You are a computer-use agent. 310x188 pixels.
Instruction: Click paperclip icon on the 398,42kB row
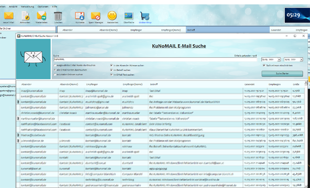[18, 135]
